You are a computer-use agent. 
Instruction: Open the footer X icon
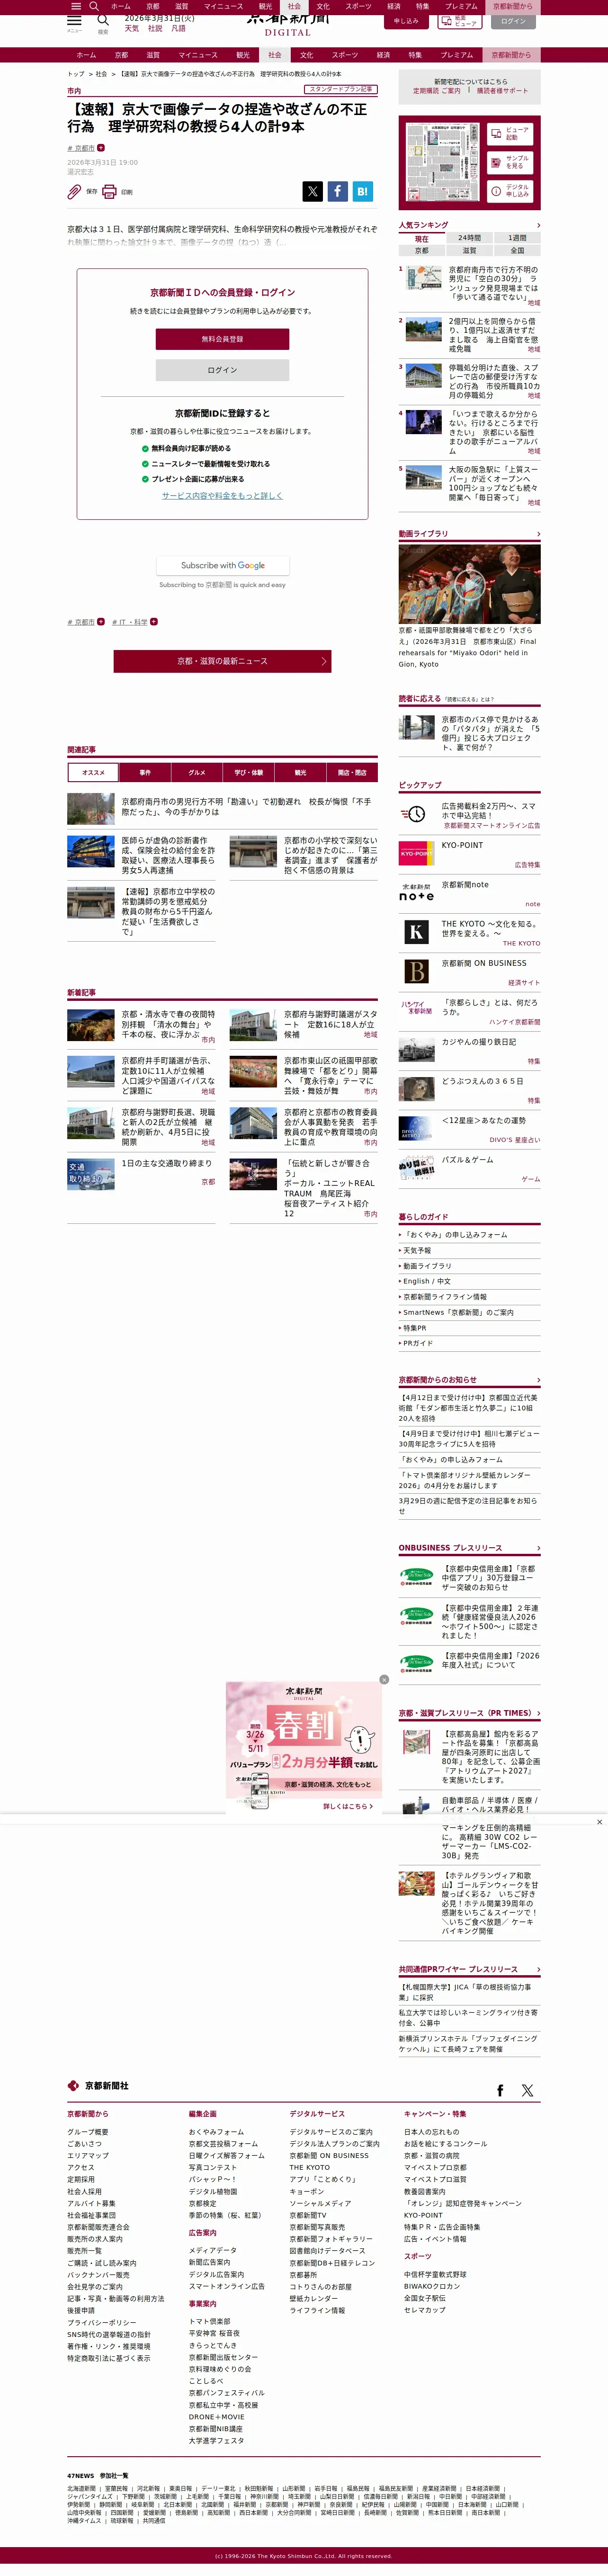(527, 2090)
